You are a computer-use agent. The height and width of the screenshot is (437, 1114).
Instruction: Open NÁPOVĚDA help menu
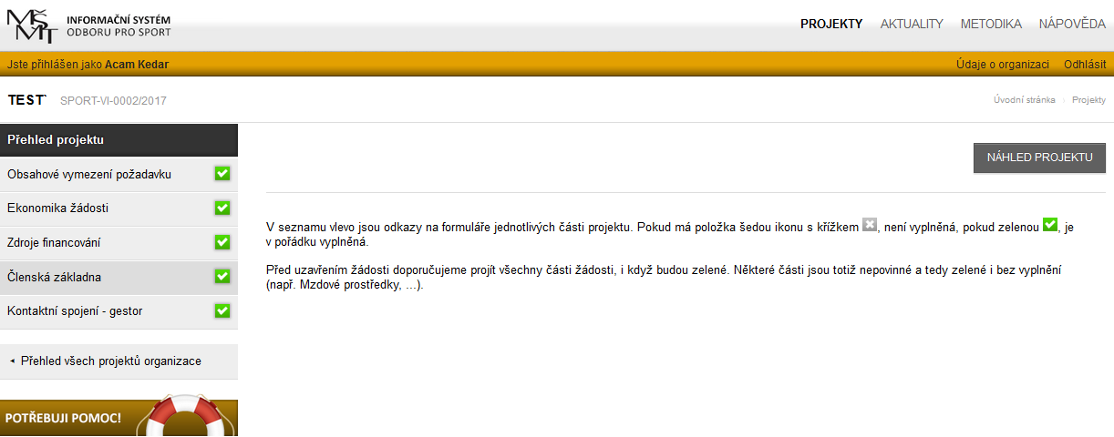pyautogui.click(x=1072, y=24)
